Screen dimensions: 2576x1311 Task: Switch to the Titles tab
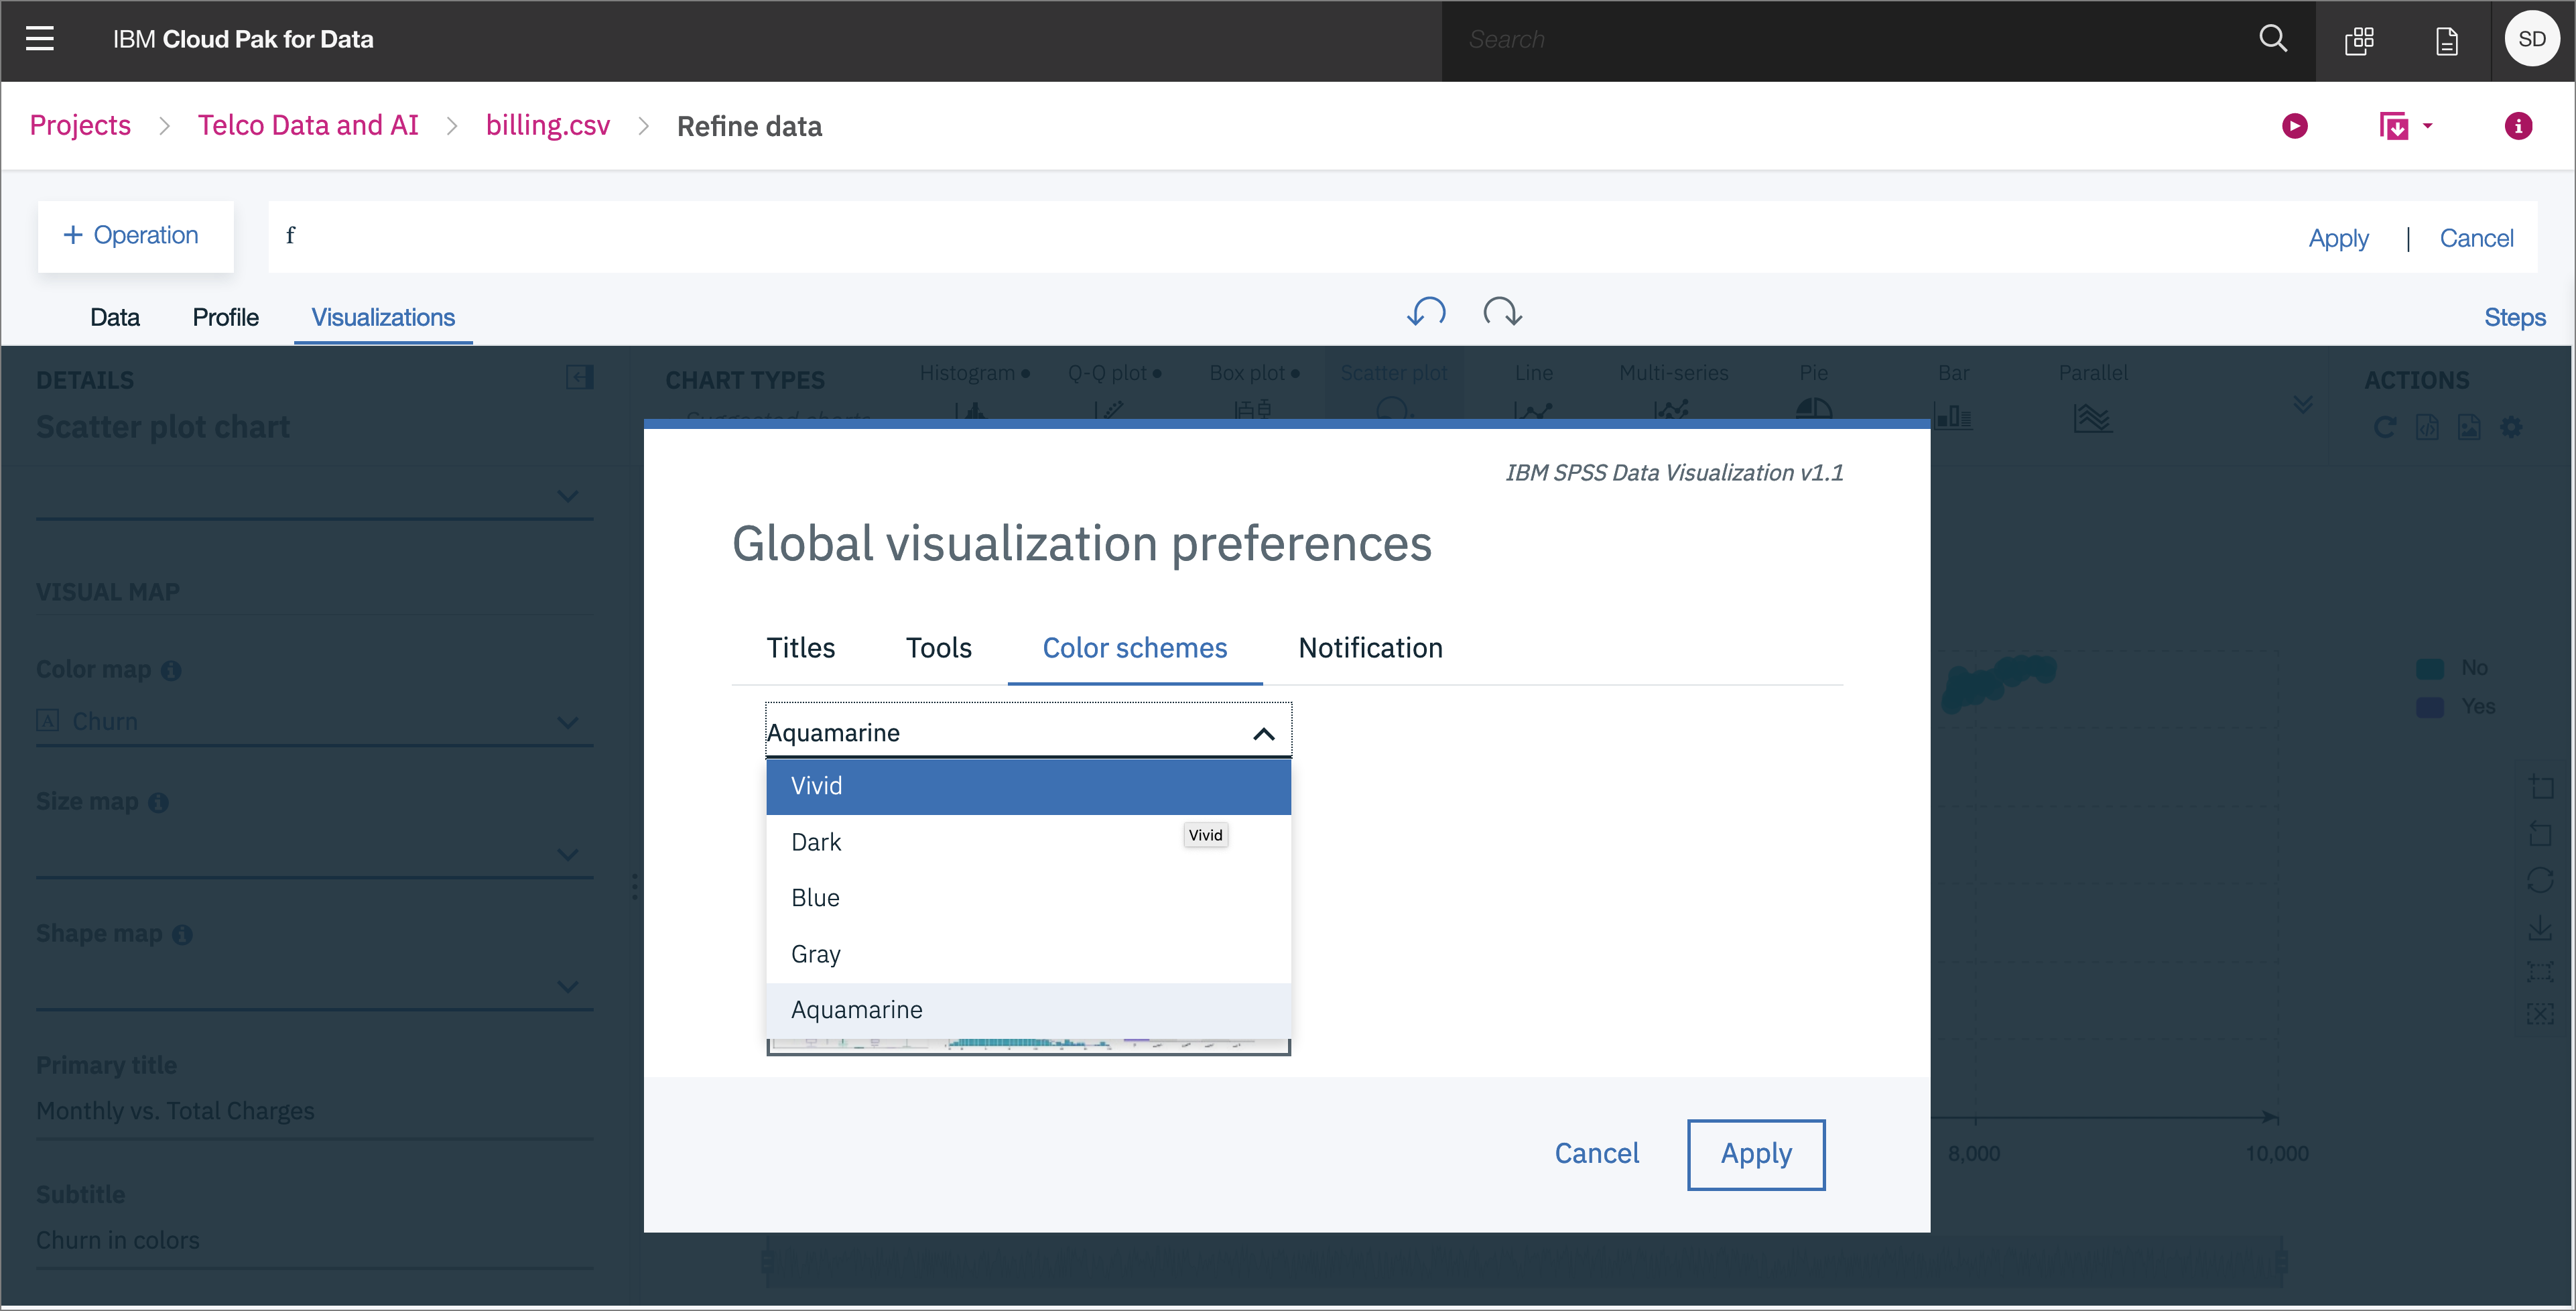[x=800, y=648]
